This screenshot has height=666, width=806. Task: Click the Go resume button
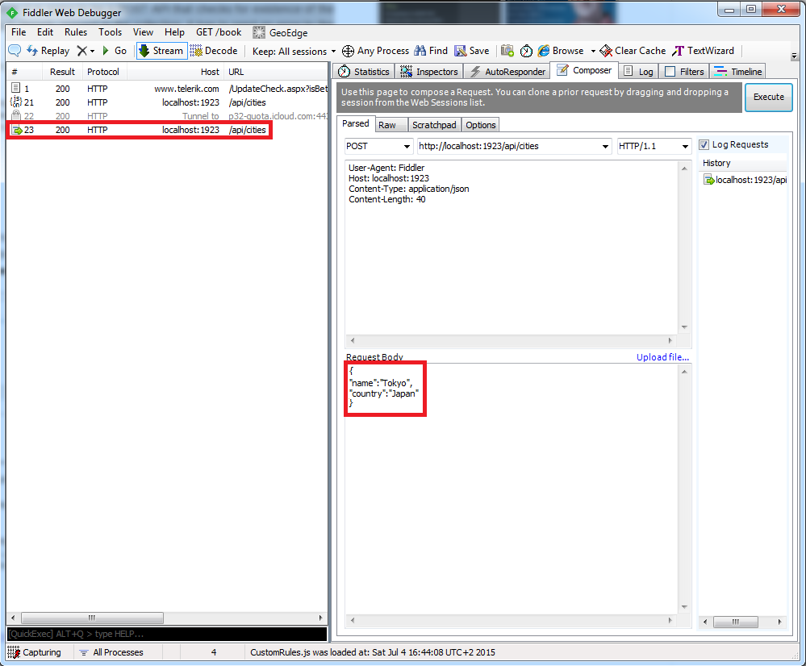[x=114, y=50]
